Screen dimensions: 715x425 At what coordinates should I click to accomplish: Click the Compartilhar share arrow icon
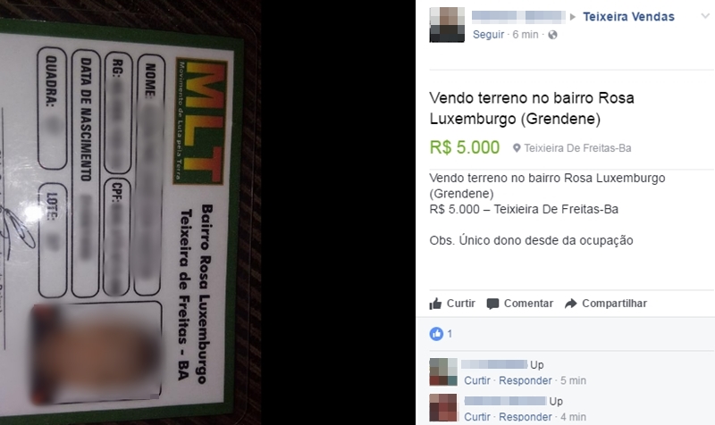pyautogui.click(x=571, y=304)
